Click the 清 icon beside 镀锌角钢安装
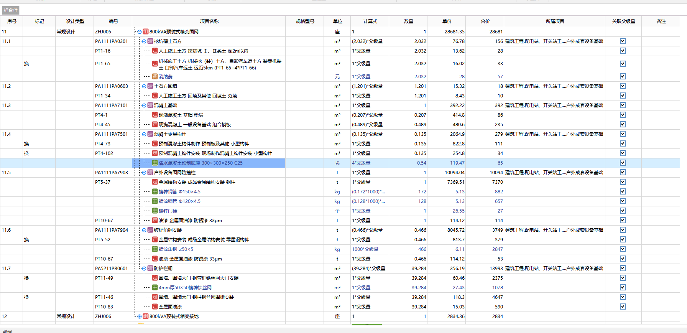The image size is (687, 333). (x=150, y=230)
